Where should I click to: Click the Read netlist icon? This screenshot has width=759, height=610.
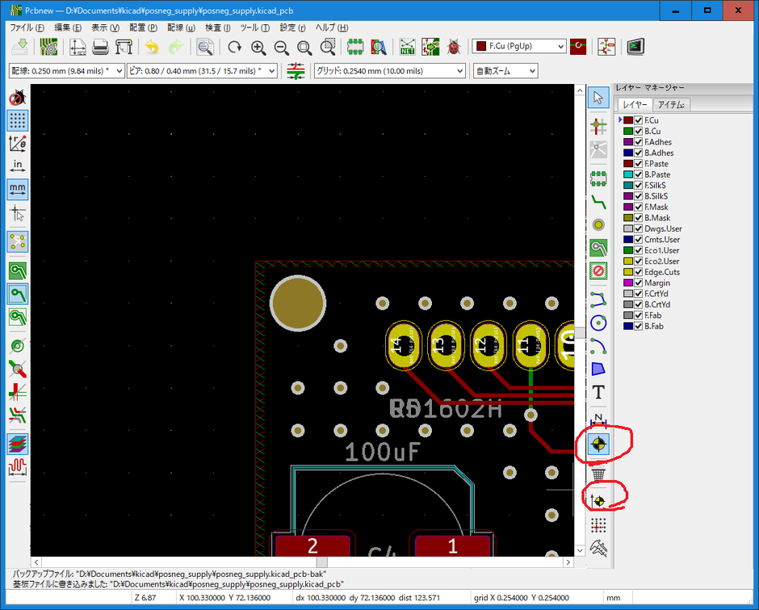coord(407,47)
